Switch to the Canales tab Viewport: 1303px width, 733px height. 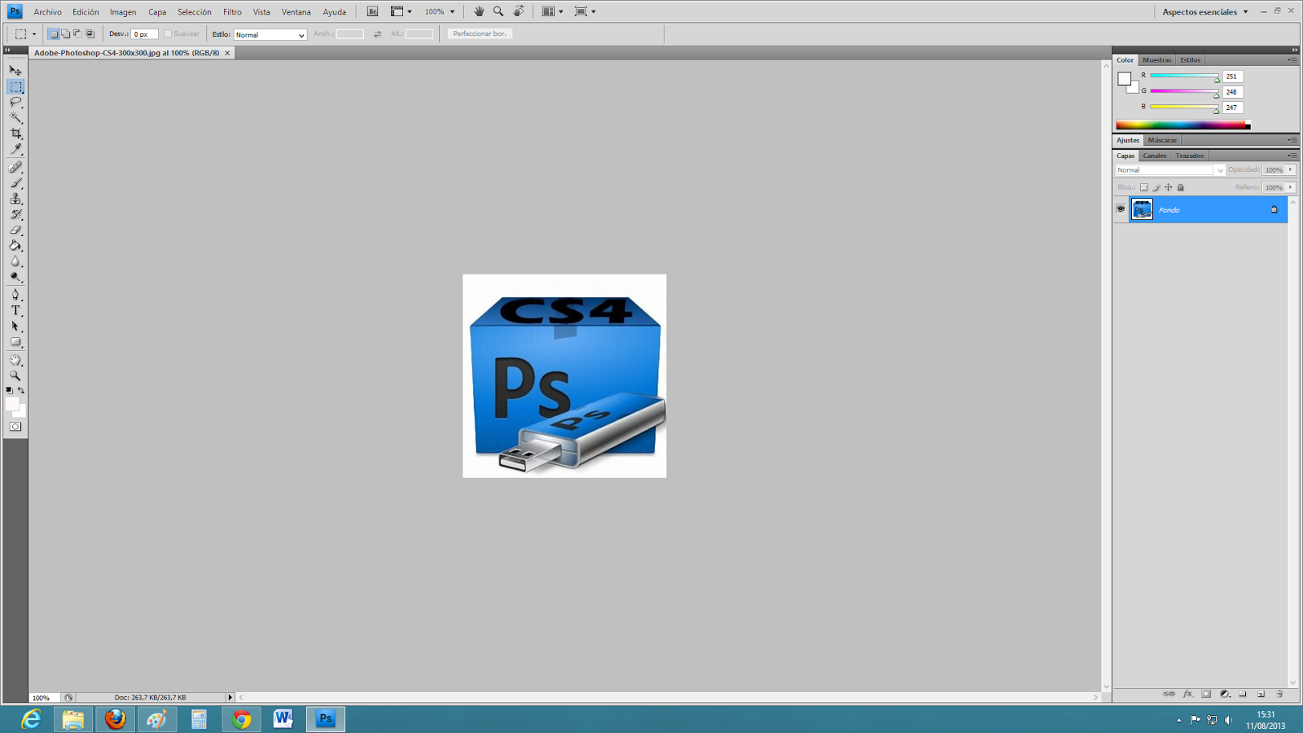click(1154, 156)
